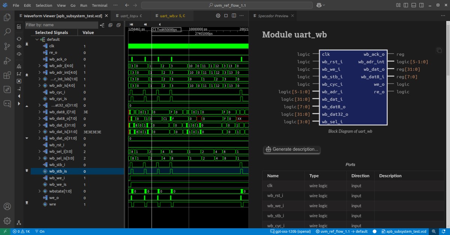Step back with the rewind waveform button
Image resolution: width=450 pixels, height=235 pixels.
(145, 24)
